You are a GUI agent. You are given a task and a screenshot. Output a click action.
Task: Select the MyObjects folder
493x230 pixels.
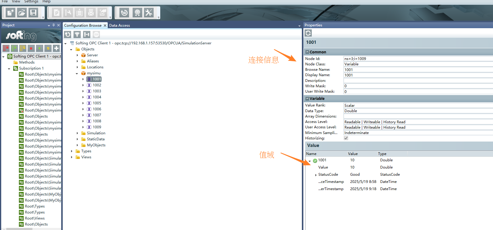(93, 145)
